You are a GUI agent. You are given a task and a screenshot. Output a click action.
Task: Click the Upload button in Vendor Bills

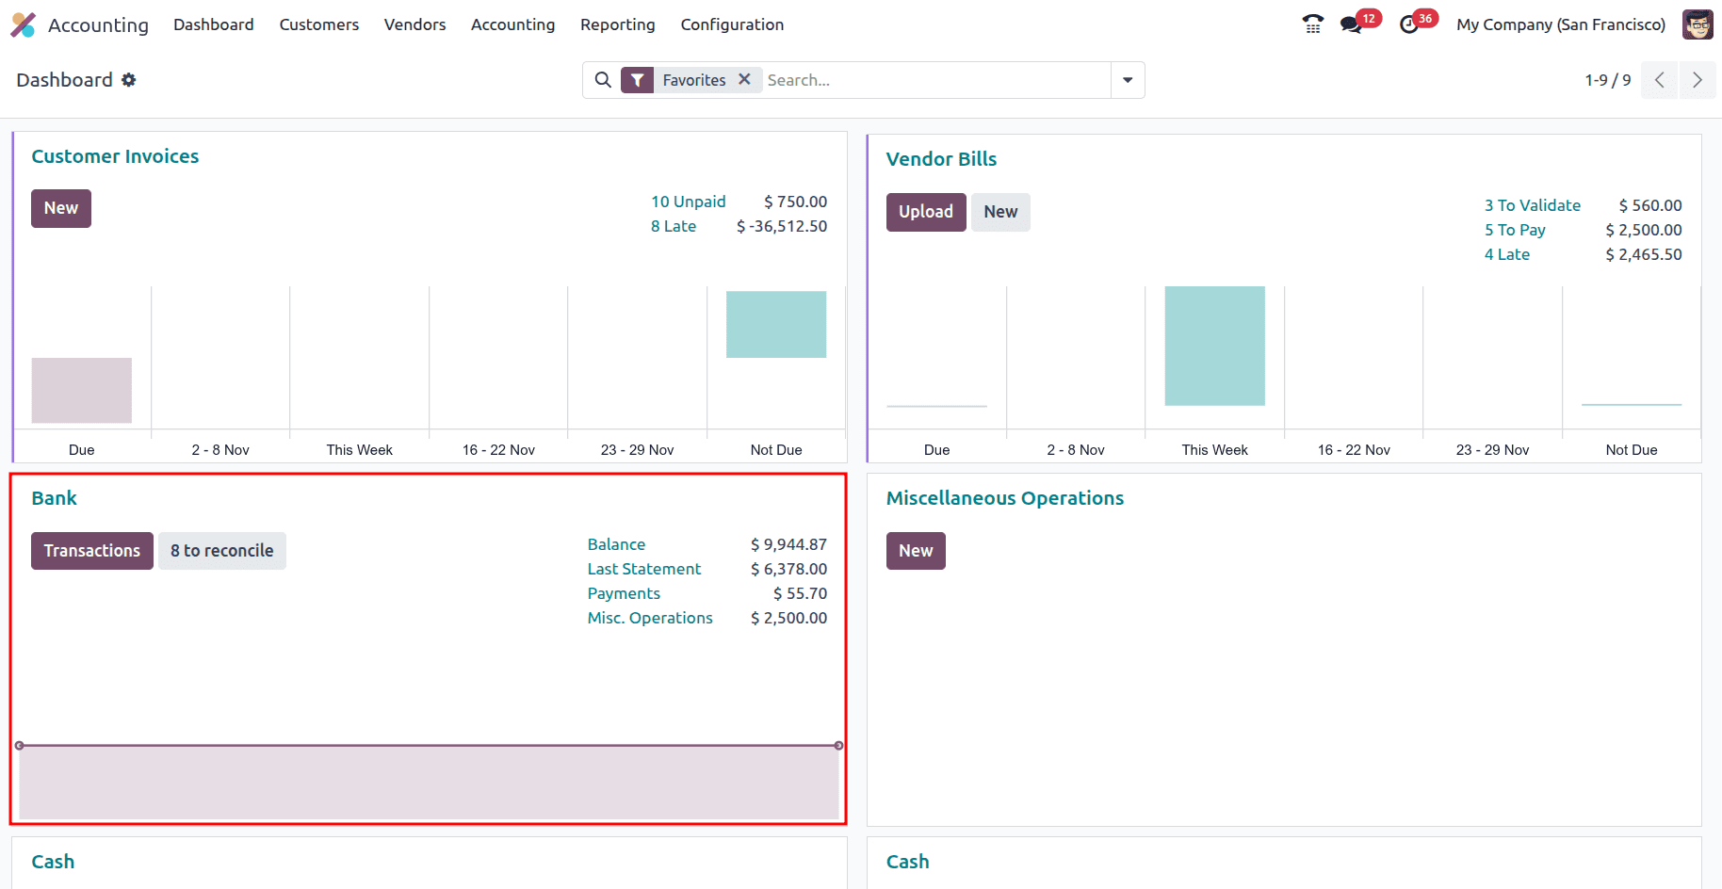[925, 212]
